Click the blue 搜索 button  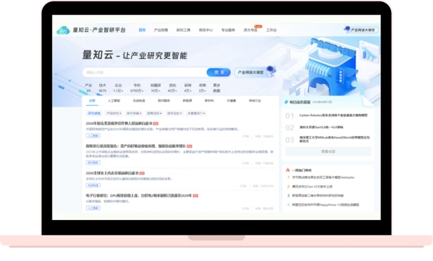pyautogui.click(x=219, y=73)
